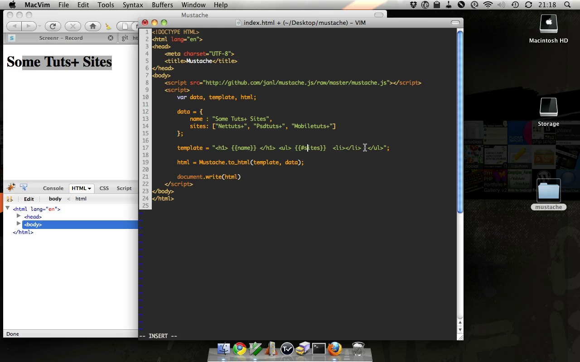Image resolution: width=580 pixels, height=362 pixels.
Task: Click the broom icon in Firefox toolbar
Action: pos(108,27)
